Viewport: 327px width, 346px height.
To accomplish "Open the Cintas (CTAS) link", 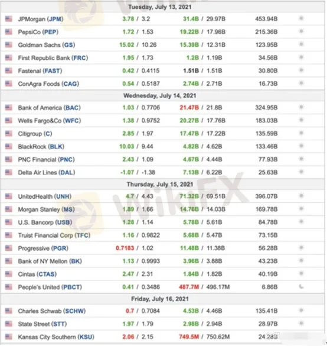I will [x=37, y=274].
